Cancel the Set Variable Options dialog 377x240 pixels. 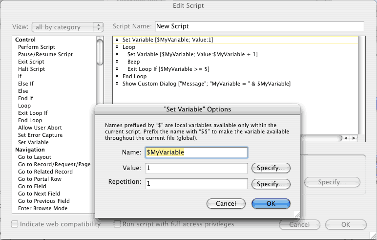[226, 204]
